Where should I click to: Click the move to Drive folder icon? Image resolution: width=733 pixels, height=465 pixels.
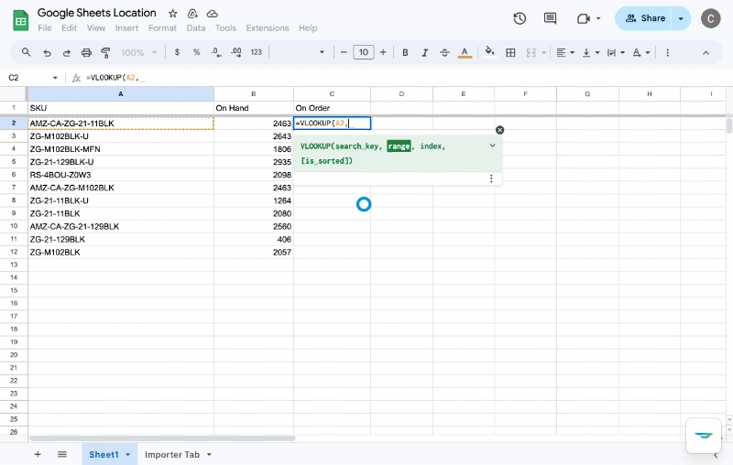pos(192,14)
